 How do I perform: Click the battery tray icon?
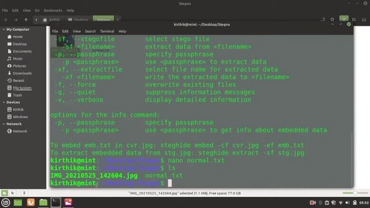click(x=354, y=203)
